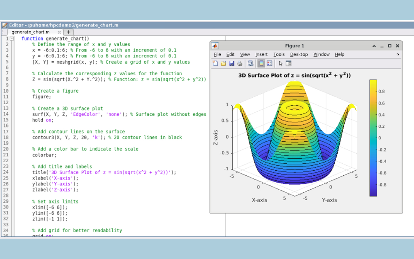The height and width of the screenshot is (259, 414).
Task: Create a new figure with the New icon
Action: (216, 63)
